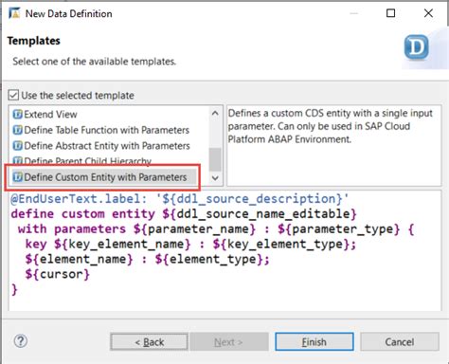449x364 pixels.
Task: Click the template list scrollbar thumb
Action: coord(215,159)
